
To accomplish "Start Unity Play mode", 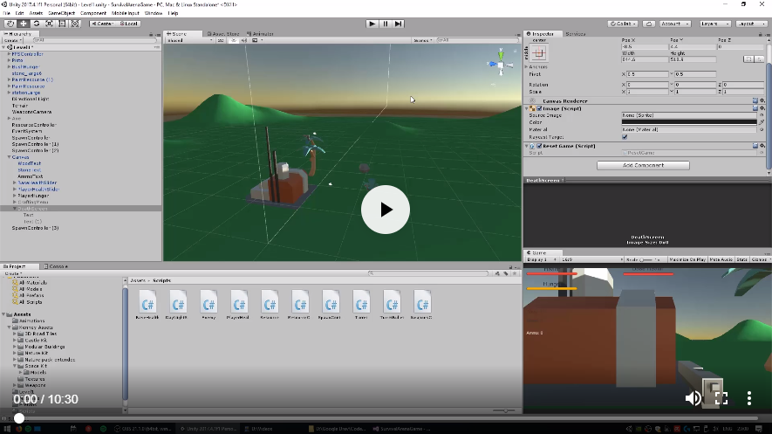I will pyautogui.click(x=372, y=24).
